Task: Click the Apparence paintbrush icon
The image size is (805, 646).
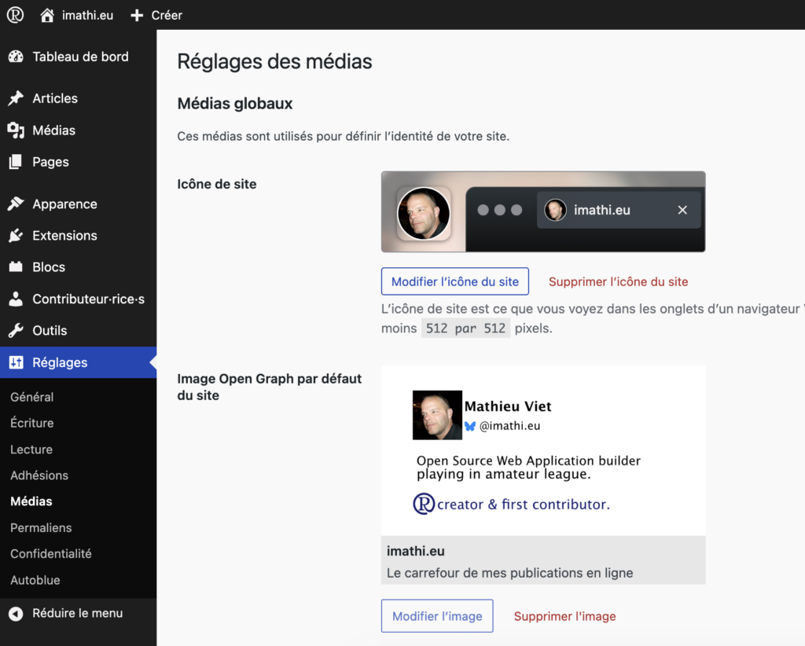Action: (16, 204)
